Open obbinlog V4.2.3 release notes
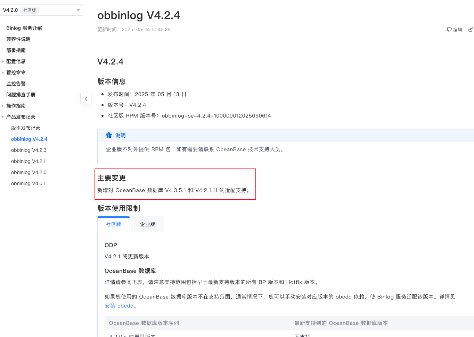This screenshot has width=474, height=337. click(x=29, y=150)
